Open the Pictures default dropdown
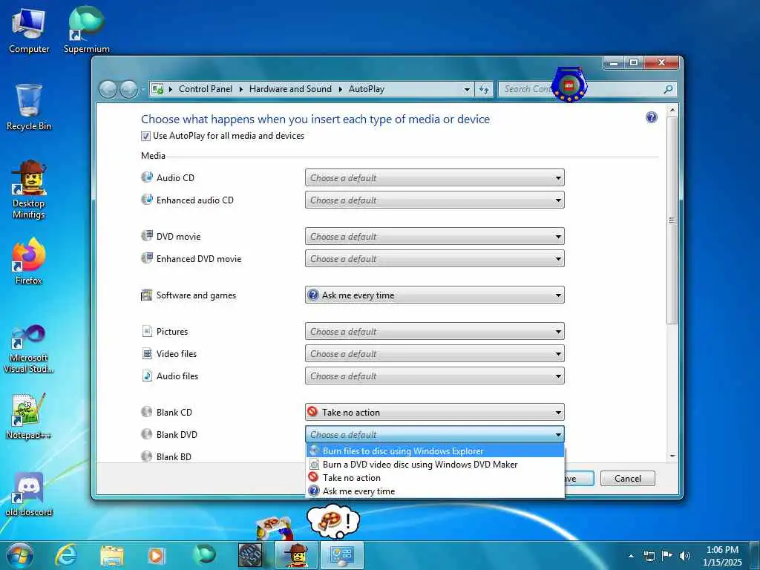Image resolution: width=760 pixels, height=570 pixels. click(x=435, y=332)
